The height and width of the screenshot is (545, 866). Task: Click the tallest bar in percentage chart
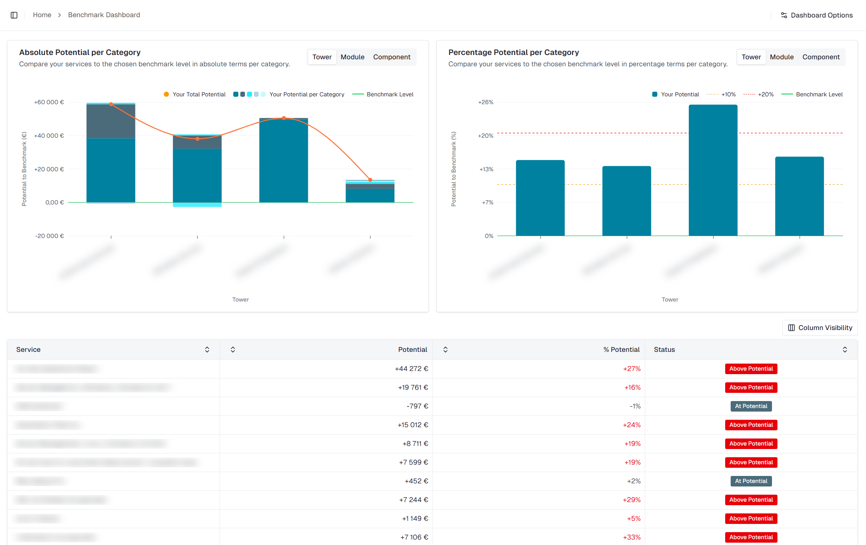click(x=713, y=170)
